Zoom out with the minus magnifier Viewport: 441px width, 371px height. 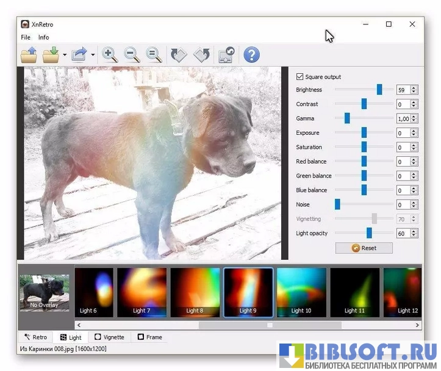point(132,56)
